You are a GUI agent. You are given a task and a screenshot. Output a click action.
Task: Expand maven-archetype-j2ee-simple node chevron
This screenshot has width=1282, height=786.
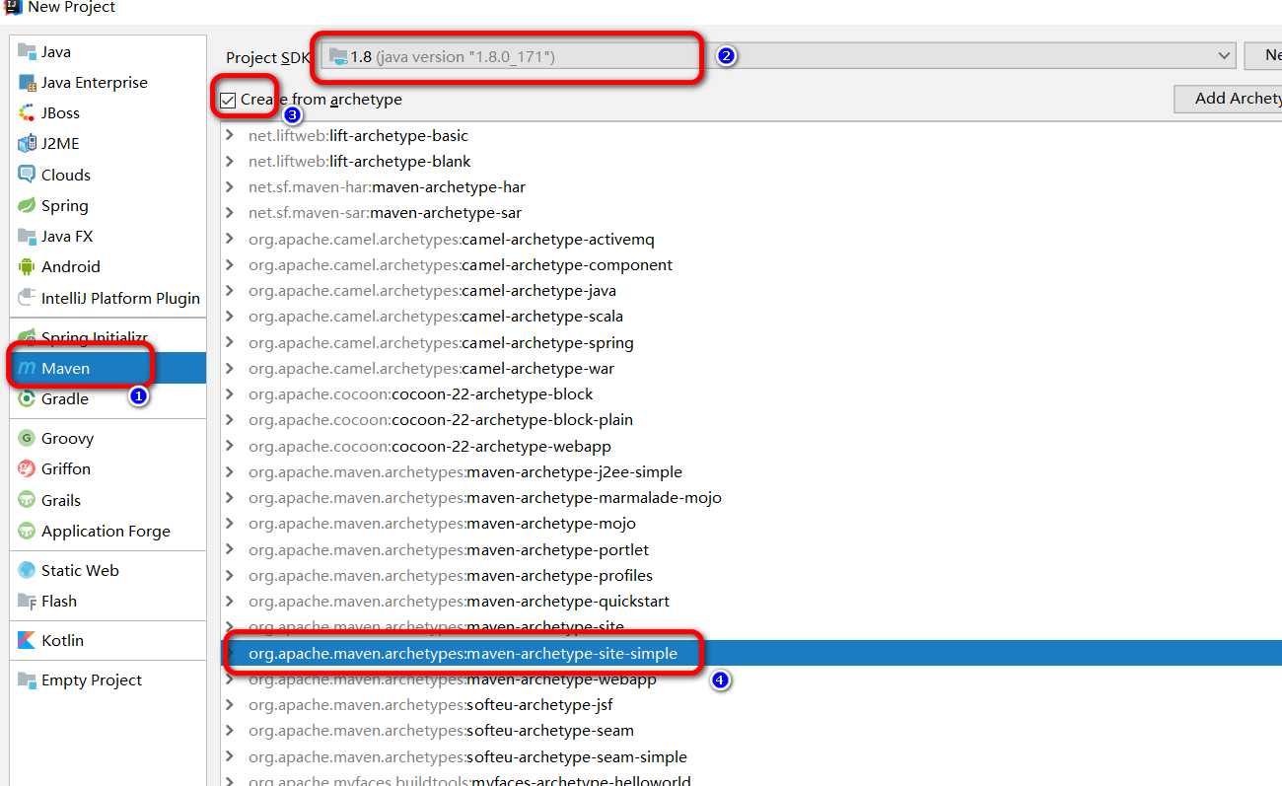click(x=230, y=471)
